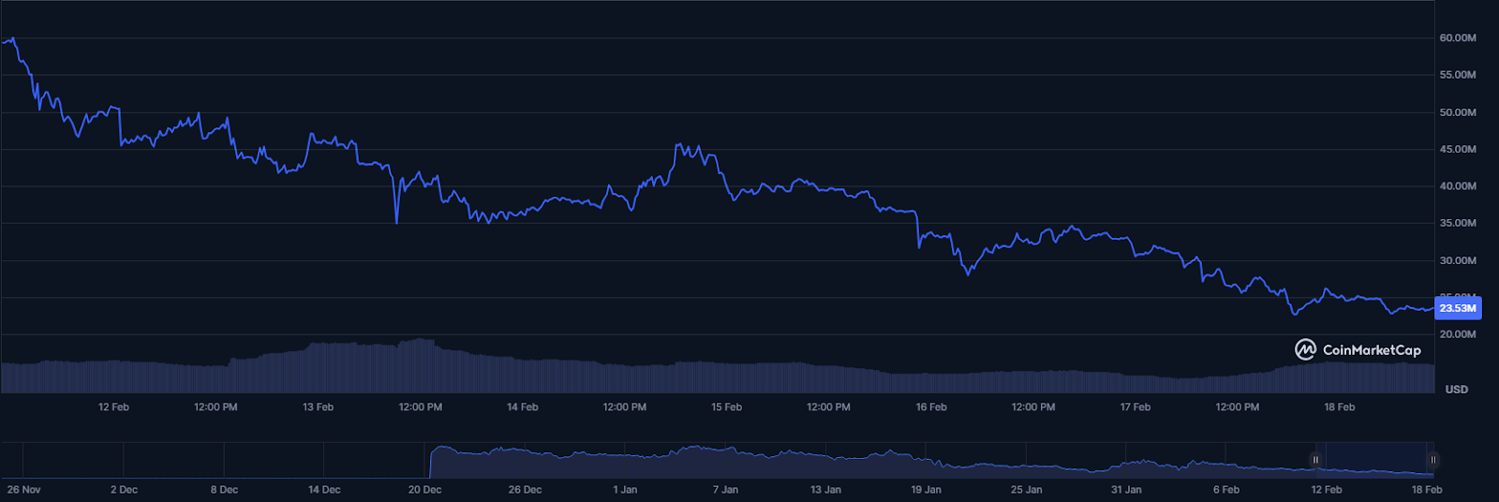Click the 60.00M price axis label
The height and width of the screenshot is (502, 1499).
click(x=1458, y=38)
